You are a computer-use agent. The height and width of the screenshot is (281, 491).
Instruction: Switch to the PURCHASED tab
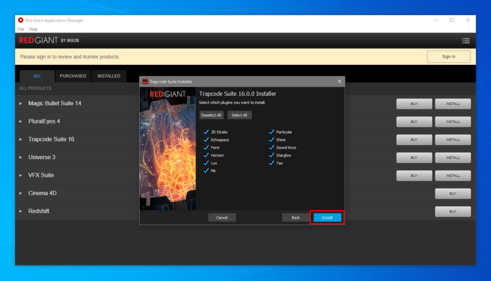[x=73, y=76]
